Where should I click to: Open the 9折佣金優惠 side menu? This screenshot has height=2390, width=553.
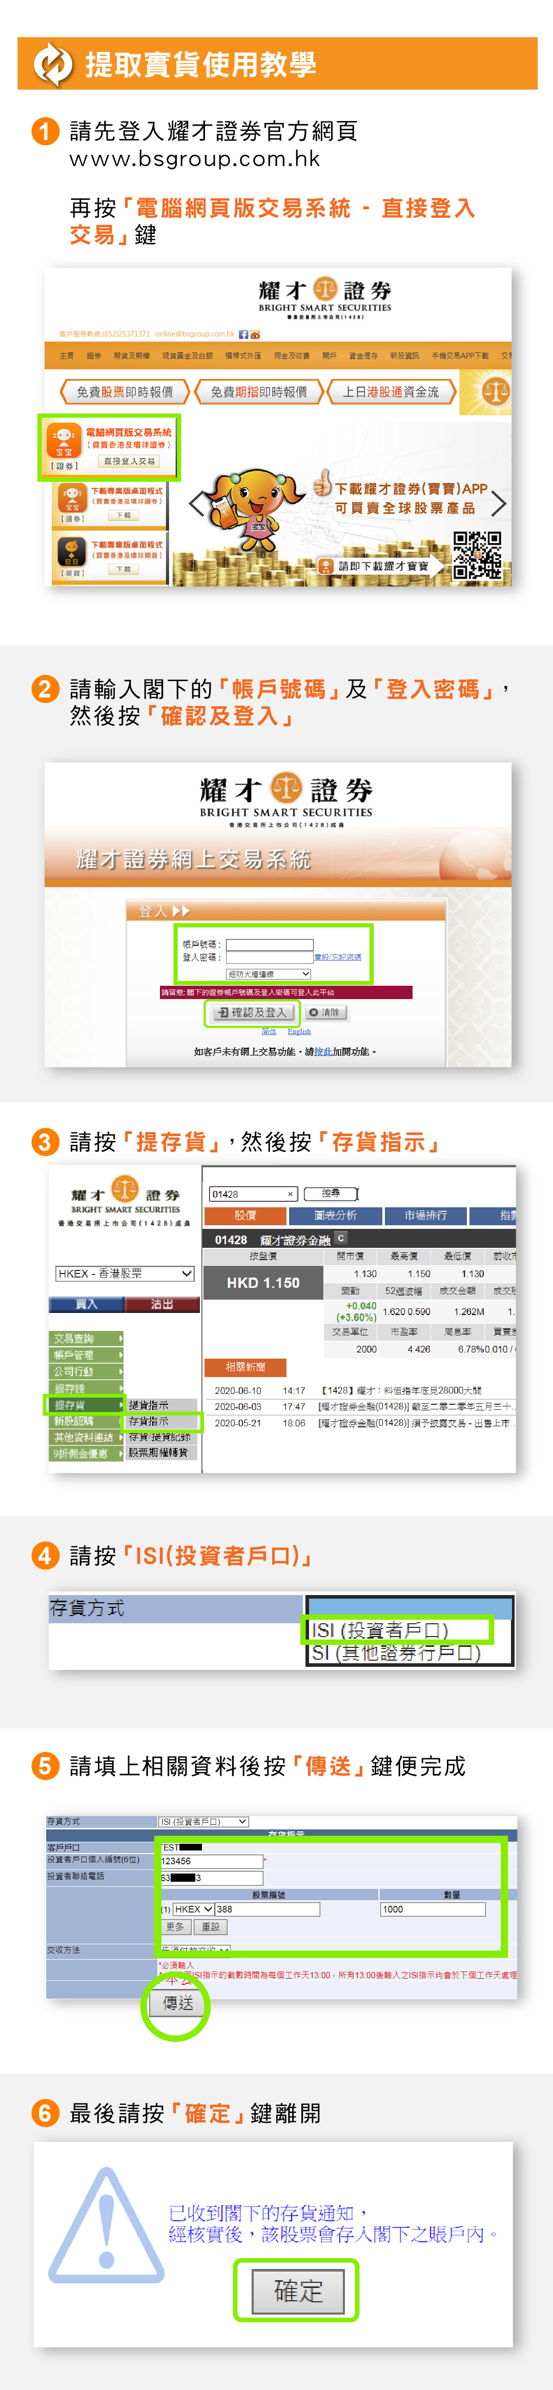pyautogui.click(x=86, y=1454)
